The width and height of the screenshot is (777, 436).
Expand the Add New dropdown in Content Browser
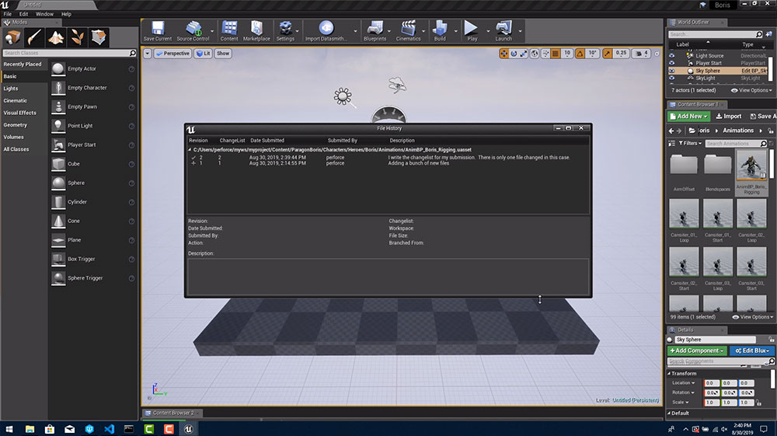coord(689,116)
